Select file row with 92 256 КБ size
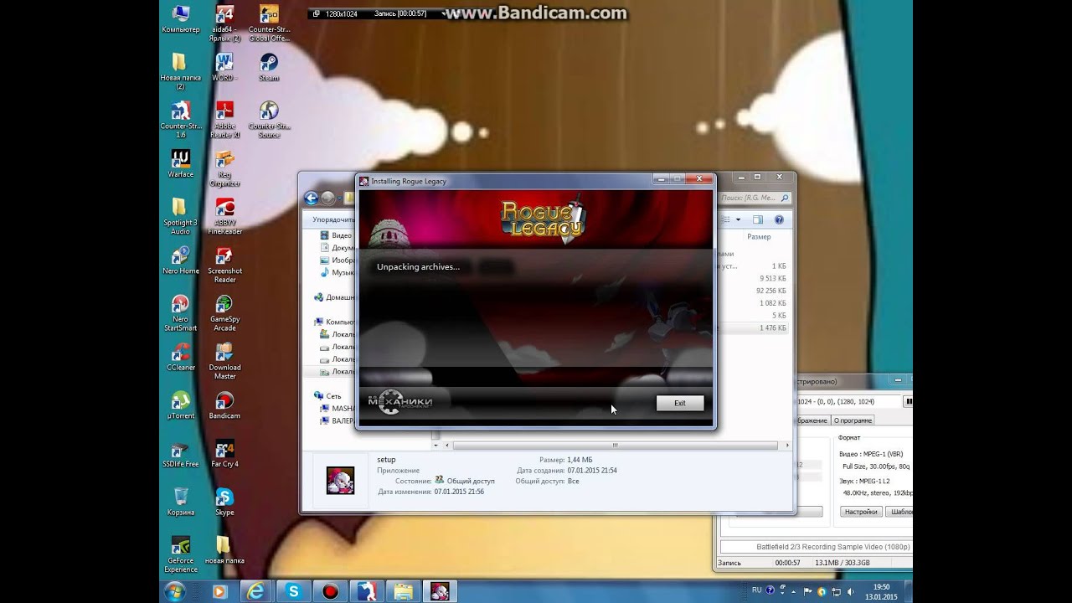The width and height of the screenshot is (1072, 603). click(751, 291)
